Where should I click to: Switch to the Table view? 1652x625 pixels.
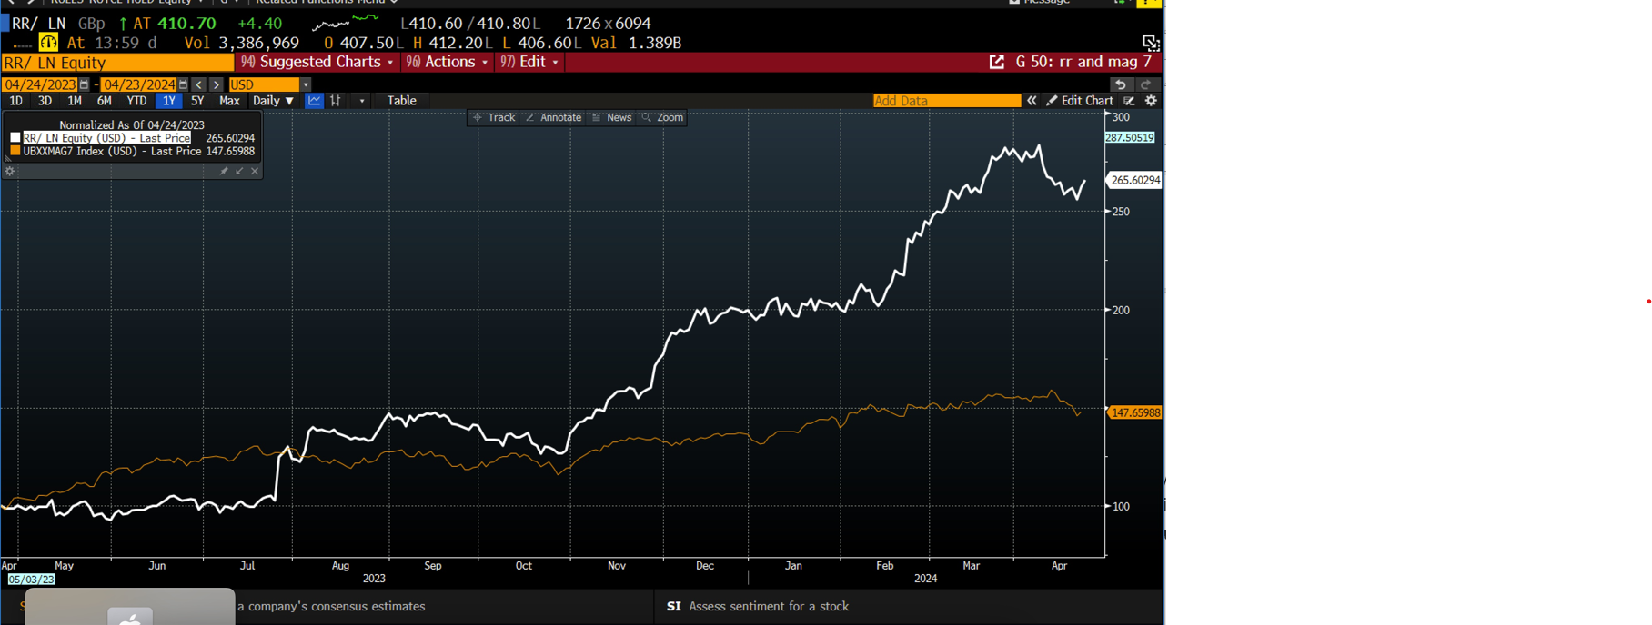(401, 101)
